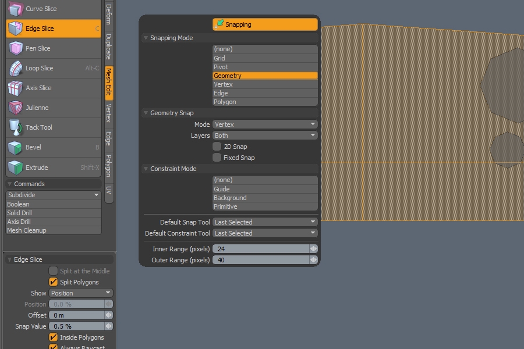524x349 pixels.
Task: Toggle the Fixed Snap checkbox
Action: (x=217, y=157)
